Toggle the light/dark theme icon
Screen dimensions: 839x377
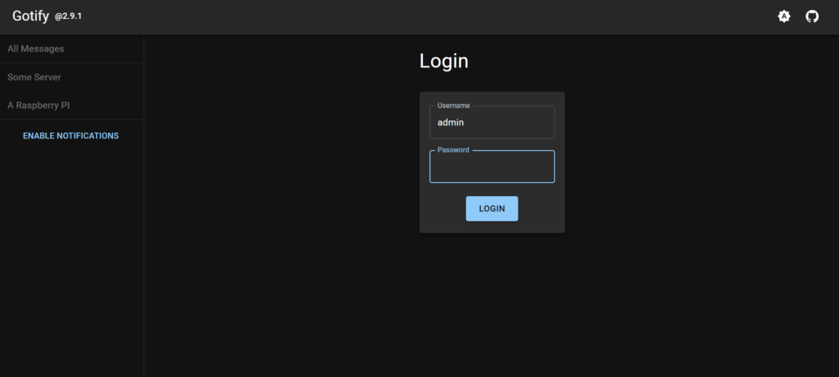coord(784,16)
